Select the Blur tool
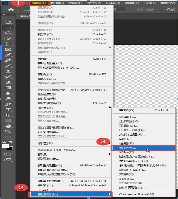 point(8,93)
